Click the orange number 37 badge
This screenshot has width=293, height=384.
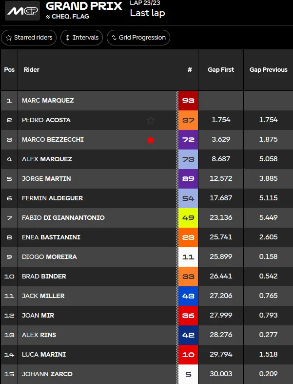[x=188, y=120]
